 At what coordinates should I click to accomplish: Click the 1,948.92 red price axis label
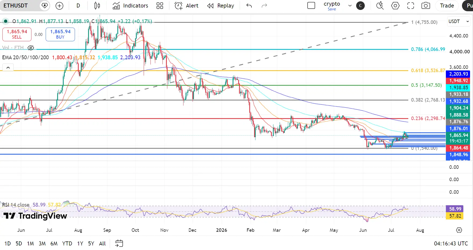click(458, 81)
